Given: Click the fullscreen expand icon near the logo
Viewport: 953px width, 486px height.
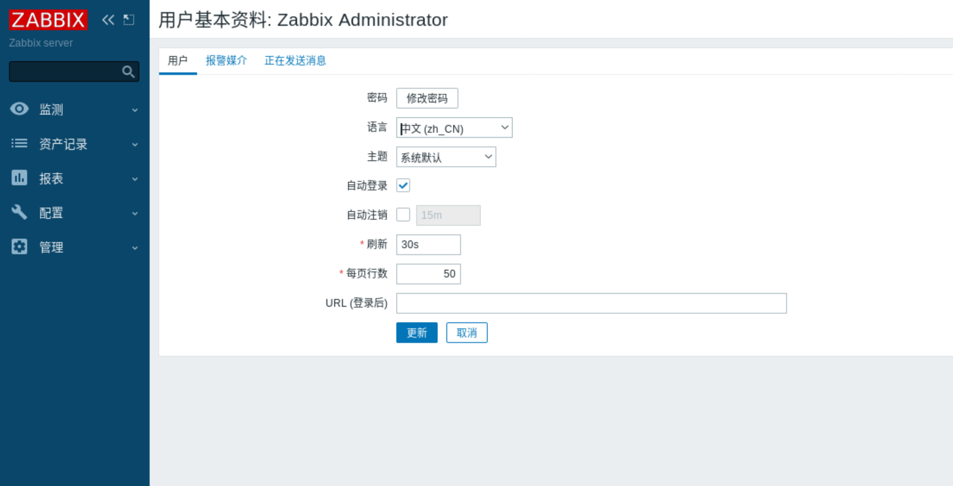Looking at the screenshot, I should point(128,19).
